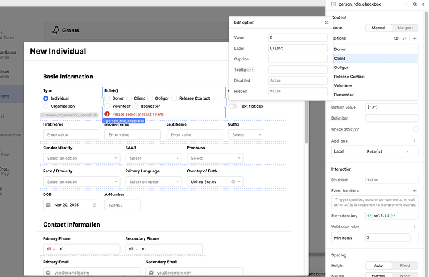Click the First Name input field
This screenshot has width=429, height=277.
[71, 135]
